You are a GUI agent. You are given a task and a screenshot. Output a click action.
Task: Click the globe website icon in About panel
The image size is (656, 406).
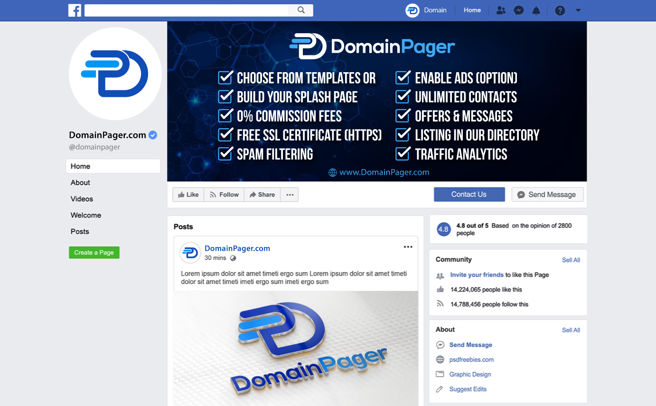440,359
